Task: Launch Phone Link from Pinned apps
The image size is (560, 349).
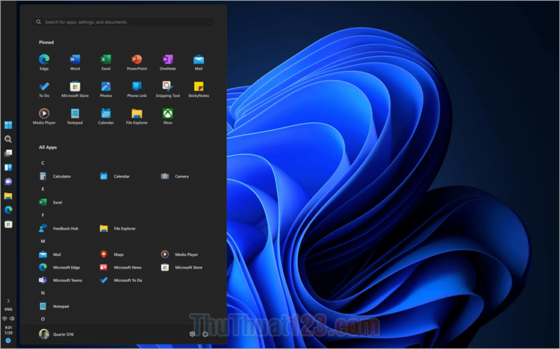Action: point(137,89)
